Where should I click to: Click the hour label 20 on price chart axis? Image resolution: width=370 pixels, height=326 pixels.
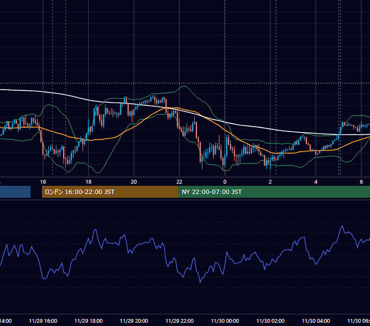tap(134, 182)
